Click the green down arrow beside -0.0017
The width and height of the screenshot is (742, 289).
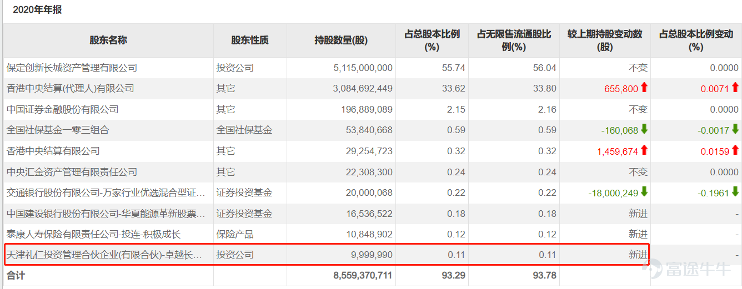pyautogui.click(x=735, y=129)
